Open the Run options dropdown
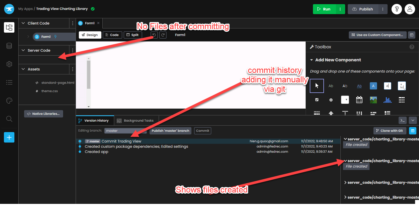The width and height of the screenshot is (419, 207). (x=340, y=9)
